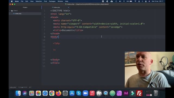Launch Siri from the dock
The width and height of the screenshot is (174, 98).
[x=25, y=93]
